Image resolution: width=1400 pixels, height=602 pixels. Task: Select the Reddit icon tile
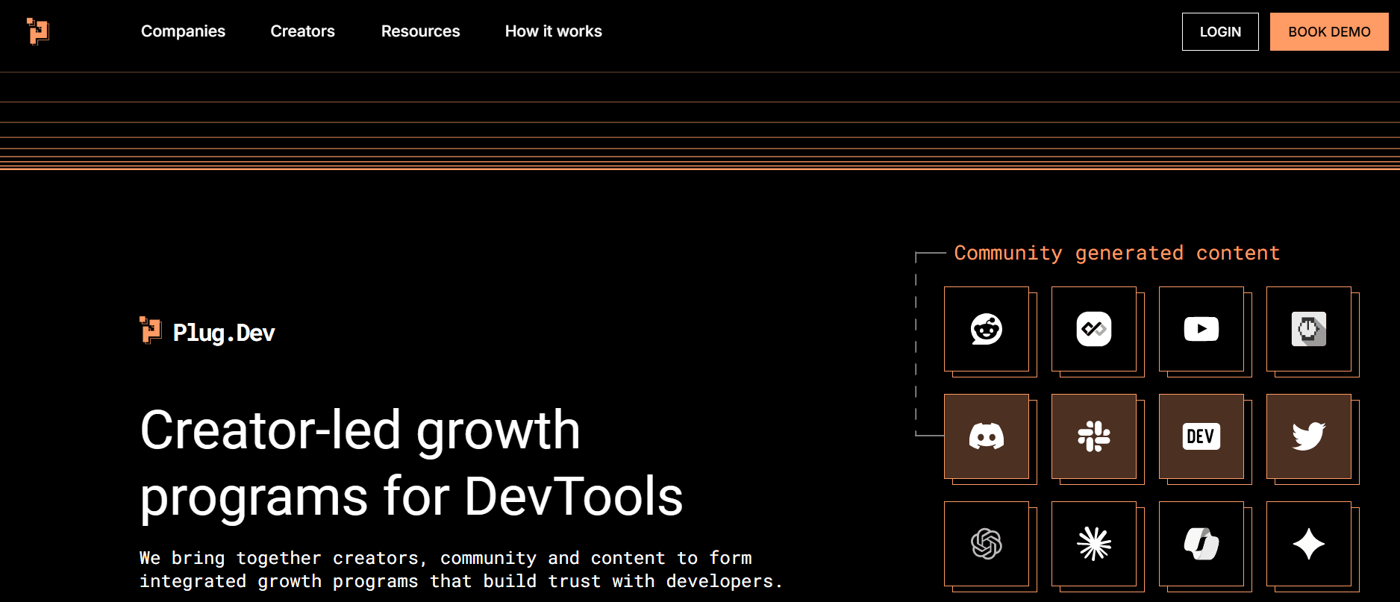click(x=987, y=329)
